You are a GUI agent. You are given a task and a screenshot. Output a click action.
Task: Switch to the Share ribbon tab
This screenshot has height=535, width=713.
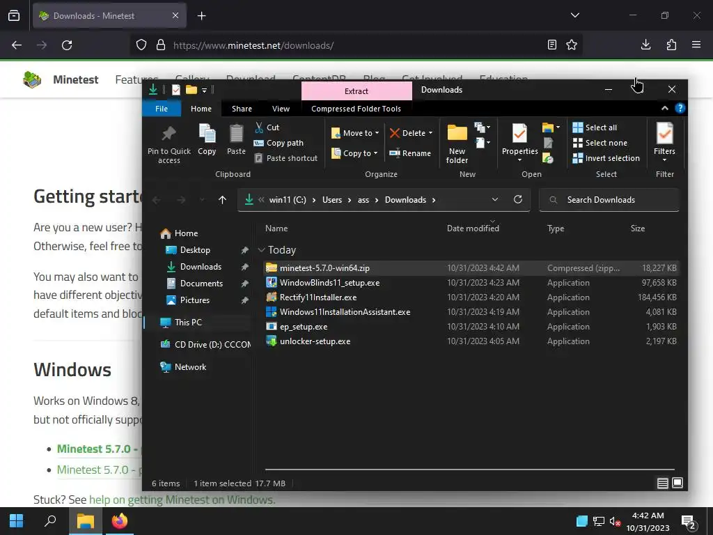[x=242, y=109]
